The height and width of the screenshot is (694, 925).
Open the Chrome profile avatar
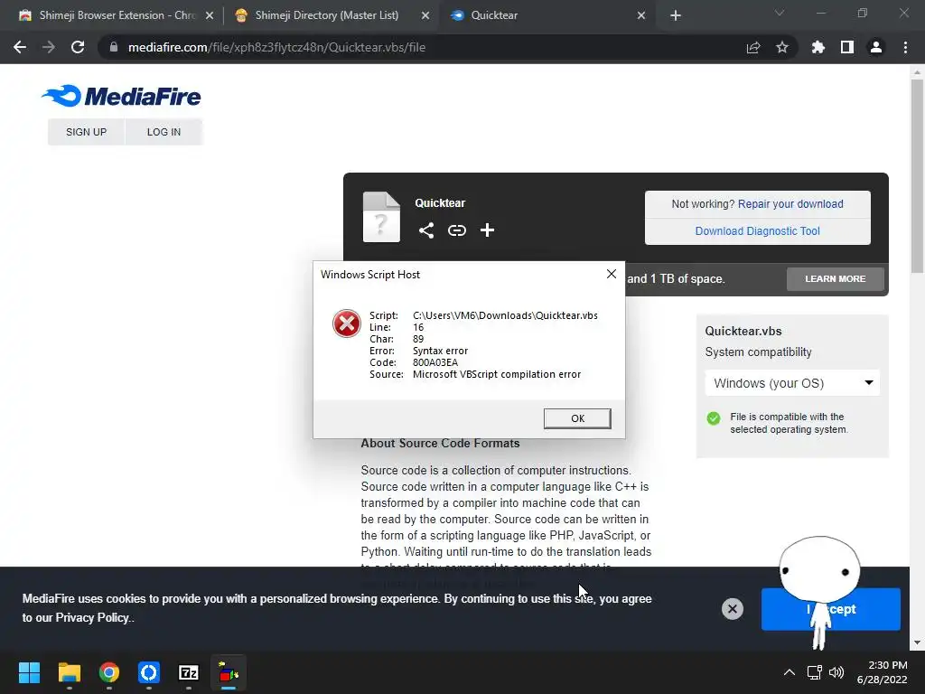coord(876,47)
